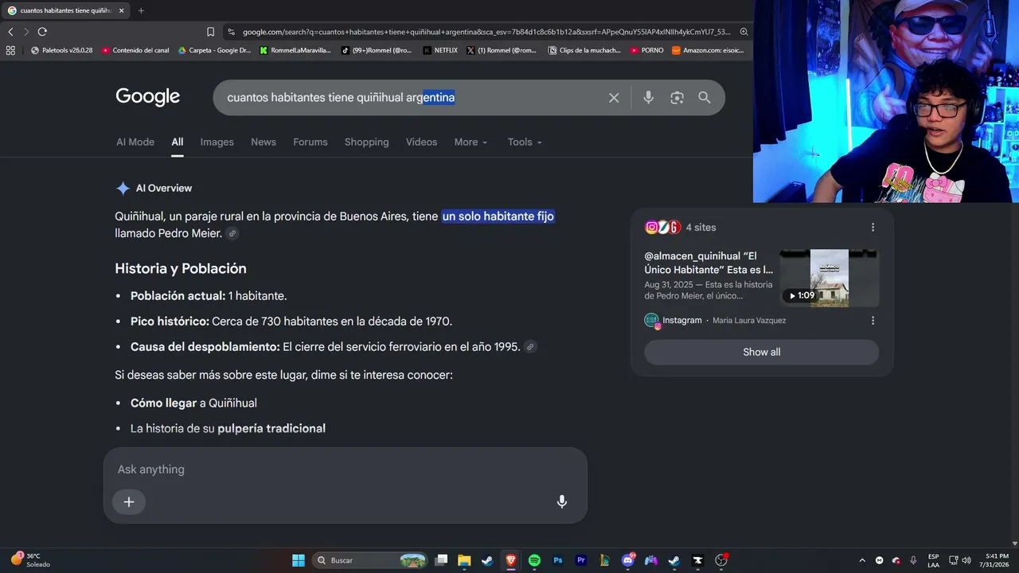
Task: Bookmark this page with the bookmark icon
Action: (x=210, y=32)
